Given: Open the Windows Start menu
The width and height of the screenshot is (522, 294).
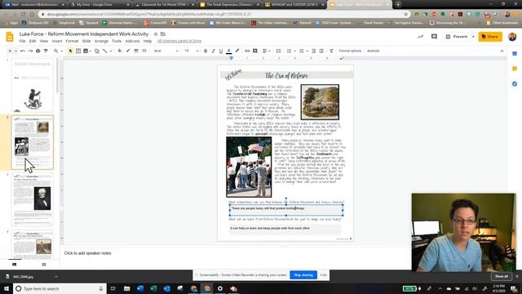Looking at the screenshot, I should 7,288.
